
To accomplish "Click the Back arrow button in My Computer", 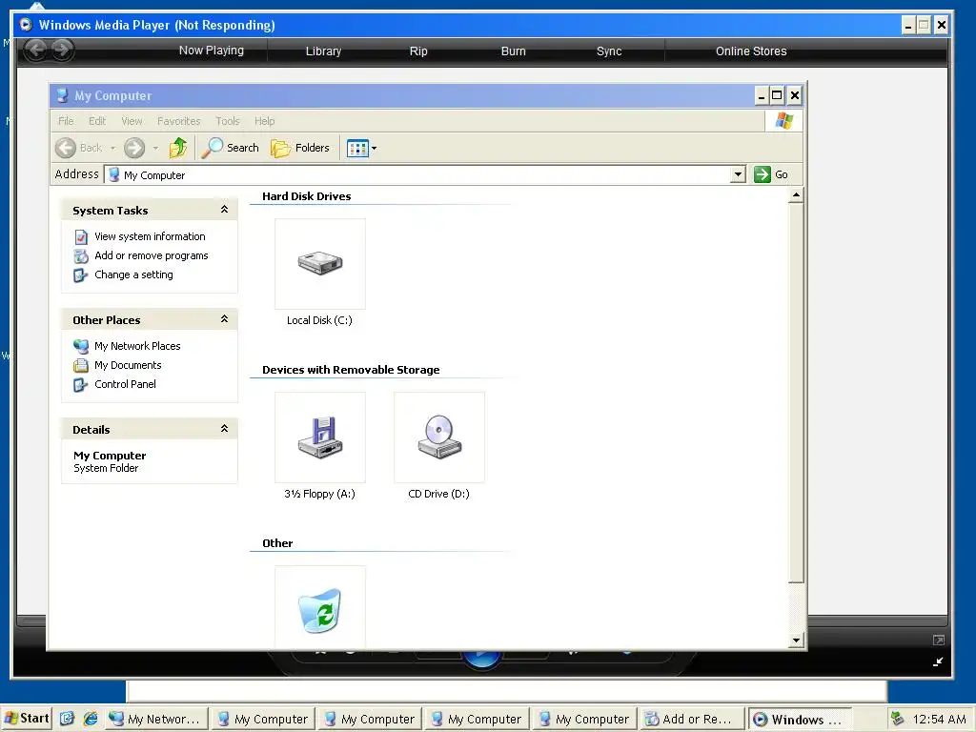I will click(66, 148).
